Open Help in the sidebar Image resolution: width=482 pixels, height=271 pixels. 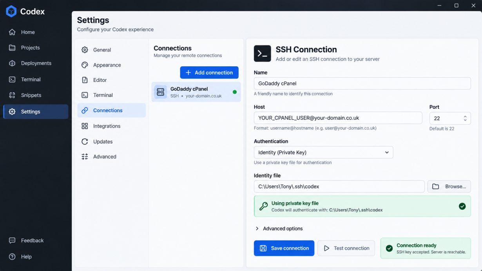(x=36, y=257)
